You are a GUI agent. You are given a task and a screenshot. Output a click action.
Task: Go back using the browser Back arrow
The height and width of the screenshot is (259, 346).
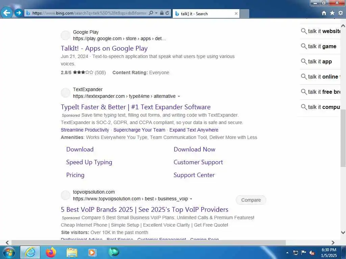pyautogui.click(x=7, y=13)
